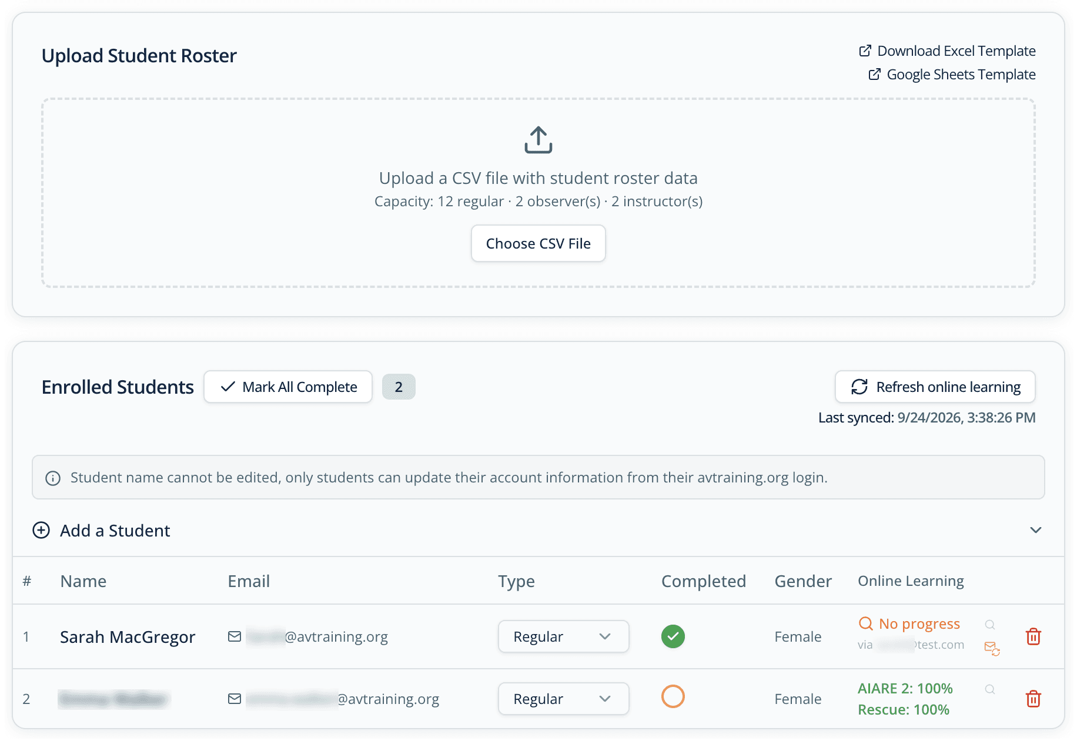The width and height of the screenshot is (1077, 741).
Task: Click the magnifier icon in student 2's row
Action: click(x=990, y=689)
